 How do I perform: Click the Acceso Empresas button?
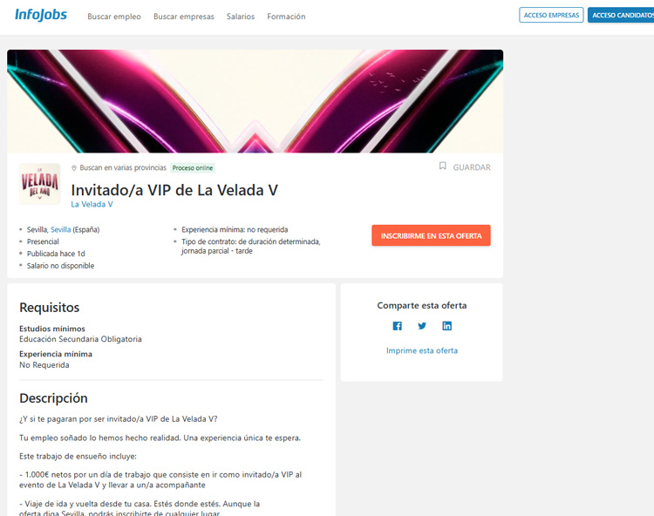tap(551, 15)
